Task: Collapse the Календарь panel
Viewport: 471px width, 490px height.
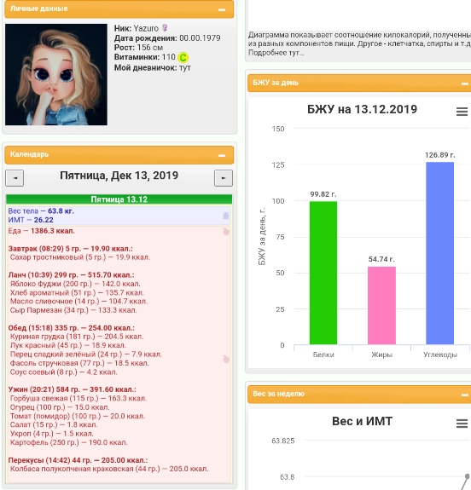Action: click(x=222, y=155)
